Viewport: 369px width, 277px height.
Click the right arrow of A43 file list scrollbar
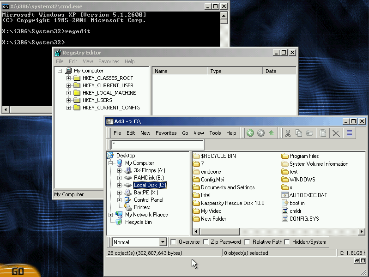click(362, 232)
